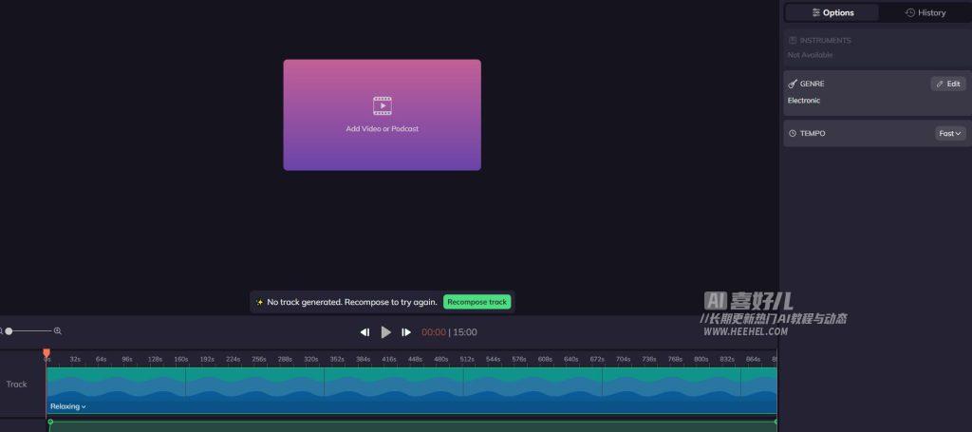972x432 pixels.
Task: Click the 864s mark on the ruler
Action: click(753, 359)
